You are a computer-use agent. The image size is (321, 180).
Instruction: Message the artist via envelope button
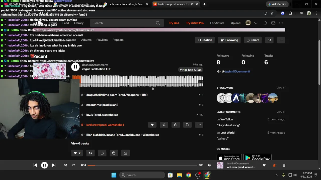tap(269, 40)
